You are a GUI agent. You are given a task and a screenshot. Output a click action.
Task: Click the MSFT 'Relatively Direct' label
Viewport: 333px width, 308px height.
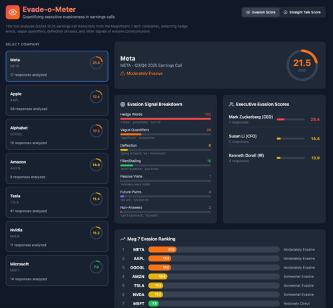tap(296, 303)
